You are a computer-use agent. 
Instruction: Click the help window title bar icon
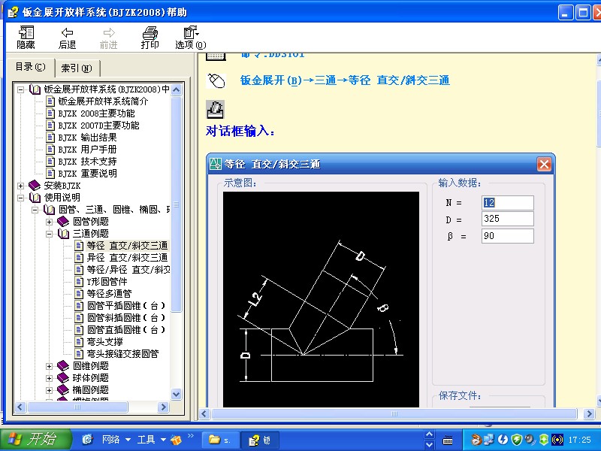[13, 12]
